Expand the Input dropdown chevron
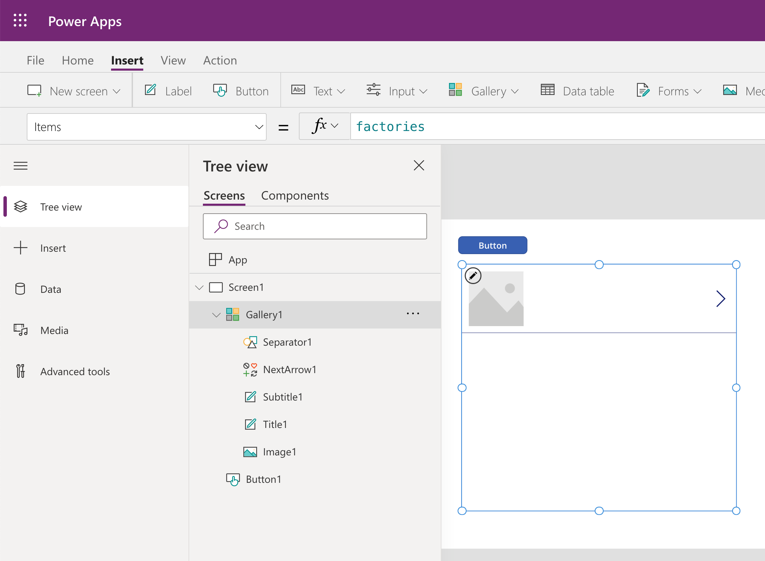This screenshot has height=561, width=765. [x=424, y=92]
